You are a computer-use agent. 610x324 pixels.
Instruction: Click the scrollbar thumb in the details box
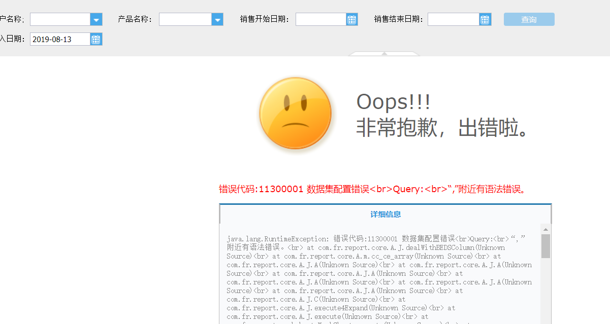coord(545,246)
